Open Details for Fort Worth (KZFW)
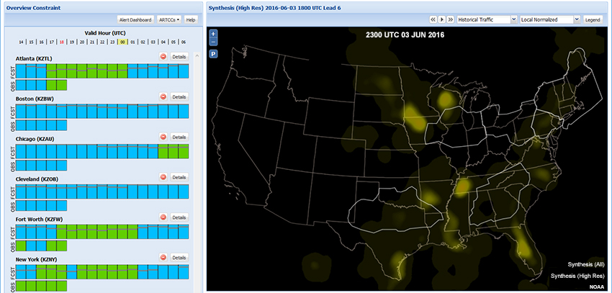 coord(179,217)
